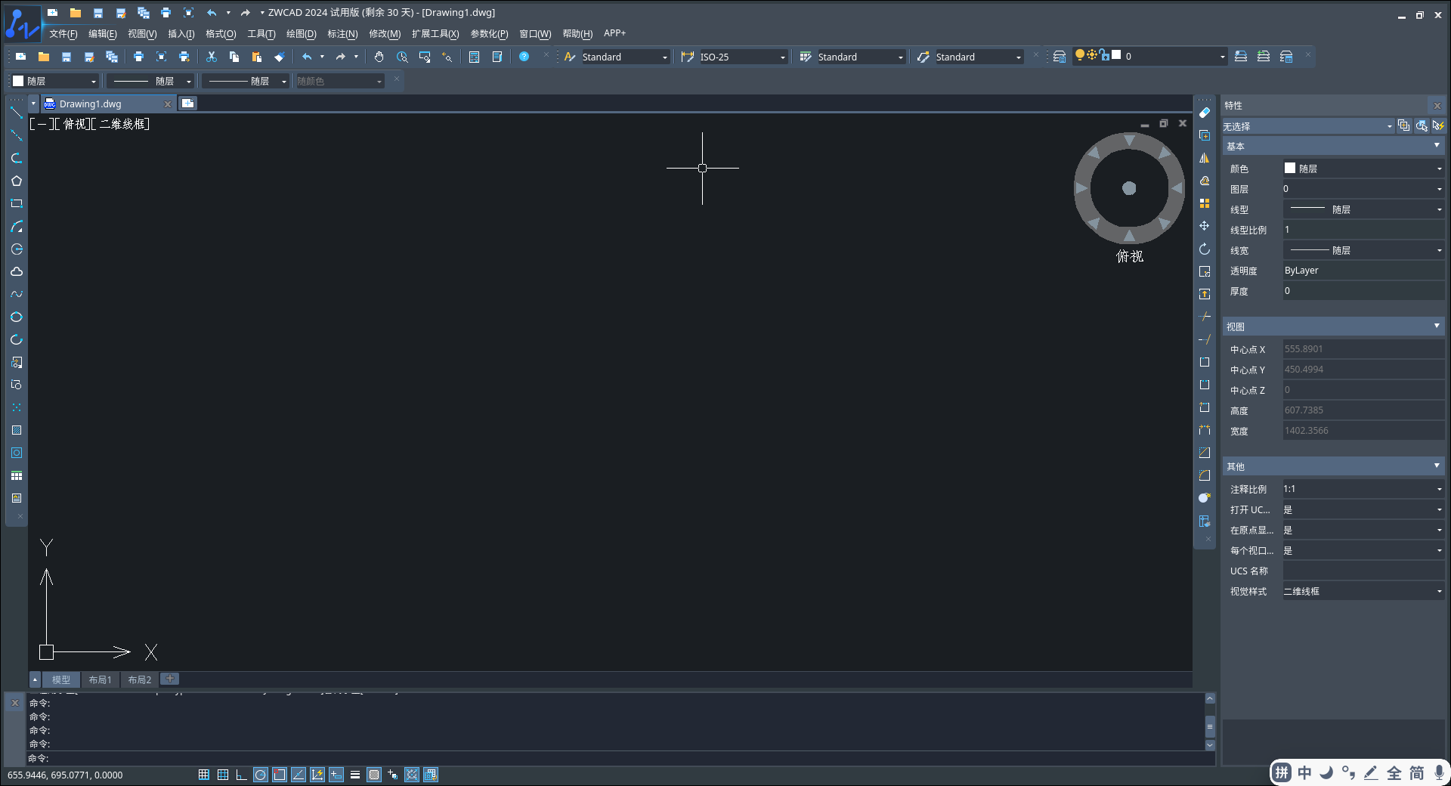
Task: Select the Table tool in draw toolbar
Action: coord(17,475)
